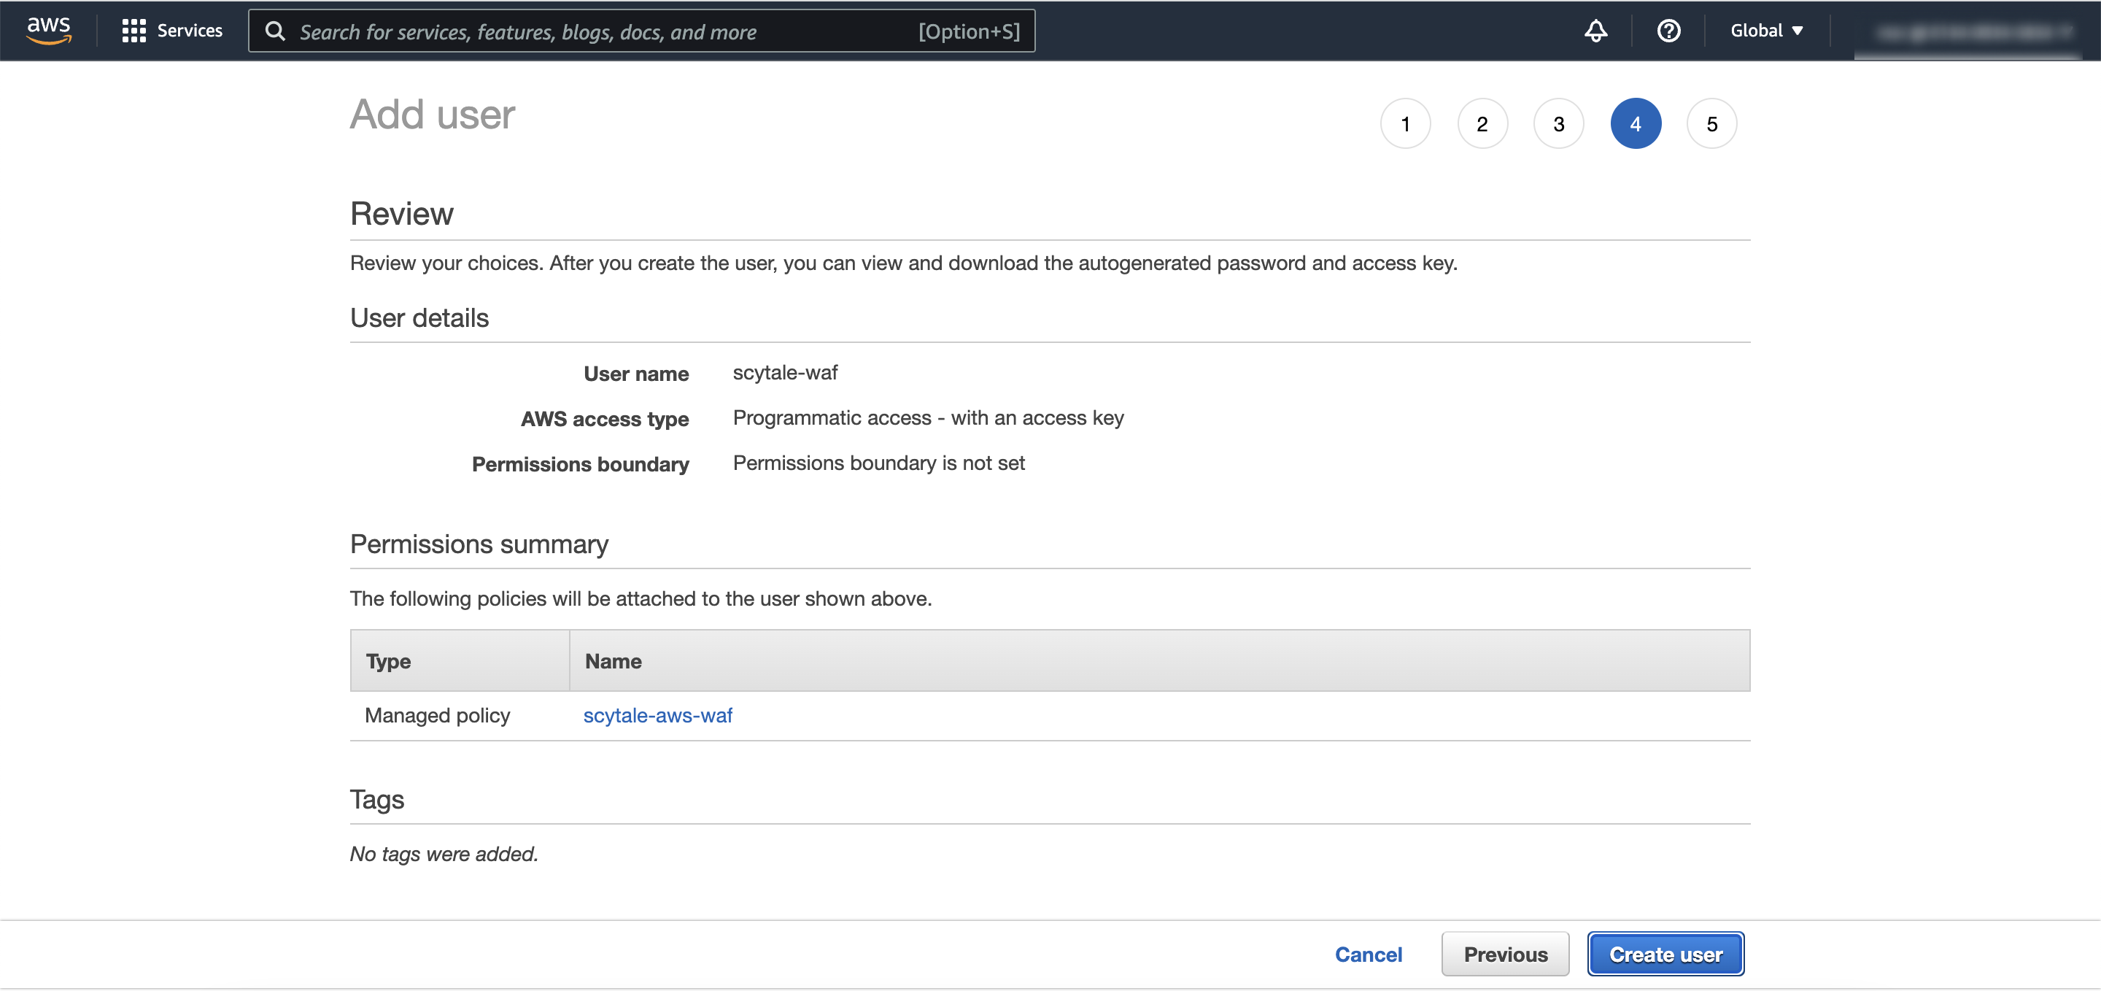The width and height of the screenshot is (2101, 991).
Task: Click 'Permissions boundary is not set' text
Action: tap(878, 463)
